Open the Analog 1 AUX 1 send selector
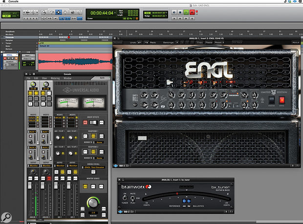The image size is (303, 224). click(32, 132)
